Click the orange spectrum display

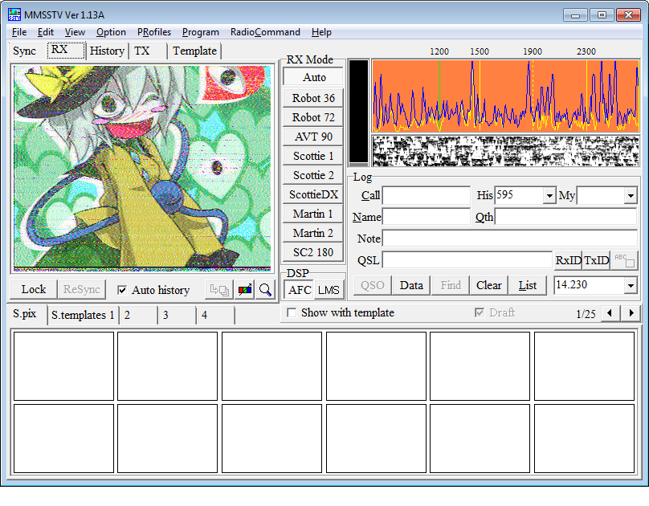point(505,96)
